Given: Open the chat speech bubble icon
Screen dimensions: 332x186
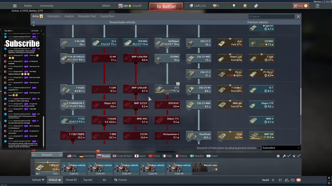Looking at the screenshot, I should pyautogui.click(x=293, y=180).
